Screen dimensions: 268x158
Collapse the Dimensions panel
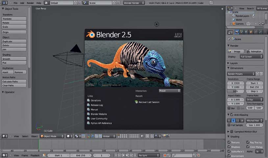pyautogui.click(x=228, y=68)
